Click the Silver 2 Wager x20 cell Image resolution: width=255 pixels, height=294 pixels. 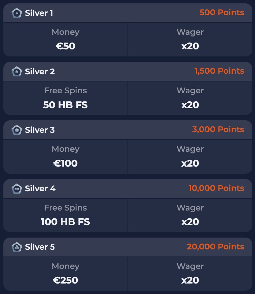pos(190,98)
